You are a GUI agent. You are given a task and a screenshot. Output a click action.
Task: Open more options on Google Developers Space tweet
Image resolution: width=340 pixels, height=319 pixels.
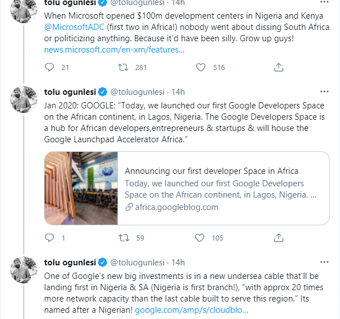[324, 91]
